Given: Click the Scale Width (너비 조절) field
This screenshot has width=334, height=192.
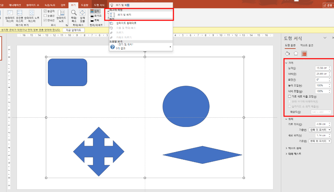Looking at the screenshot, I should 322,91.
